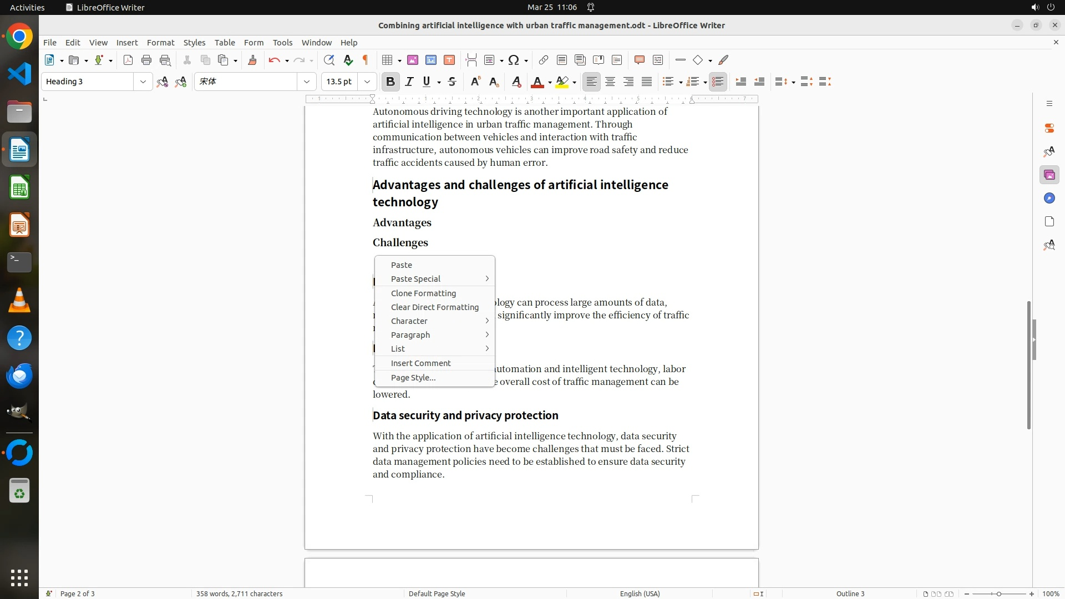Toggle Formatting Marks pilcrow icon
Viewport: 1065px width, 599px height.
[x=366, y=60]
